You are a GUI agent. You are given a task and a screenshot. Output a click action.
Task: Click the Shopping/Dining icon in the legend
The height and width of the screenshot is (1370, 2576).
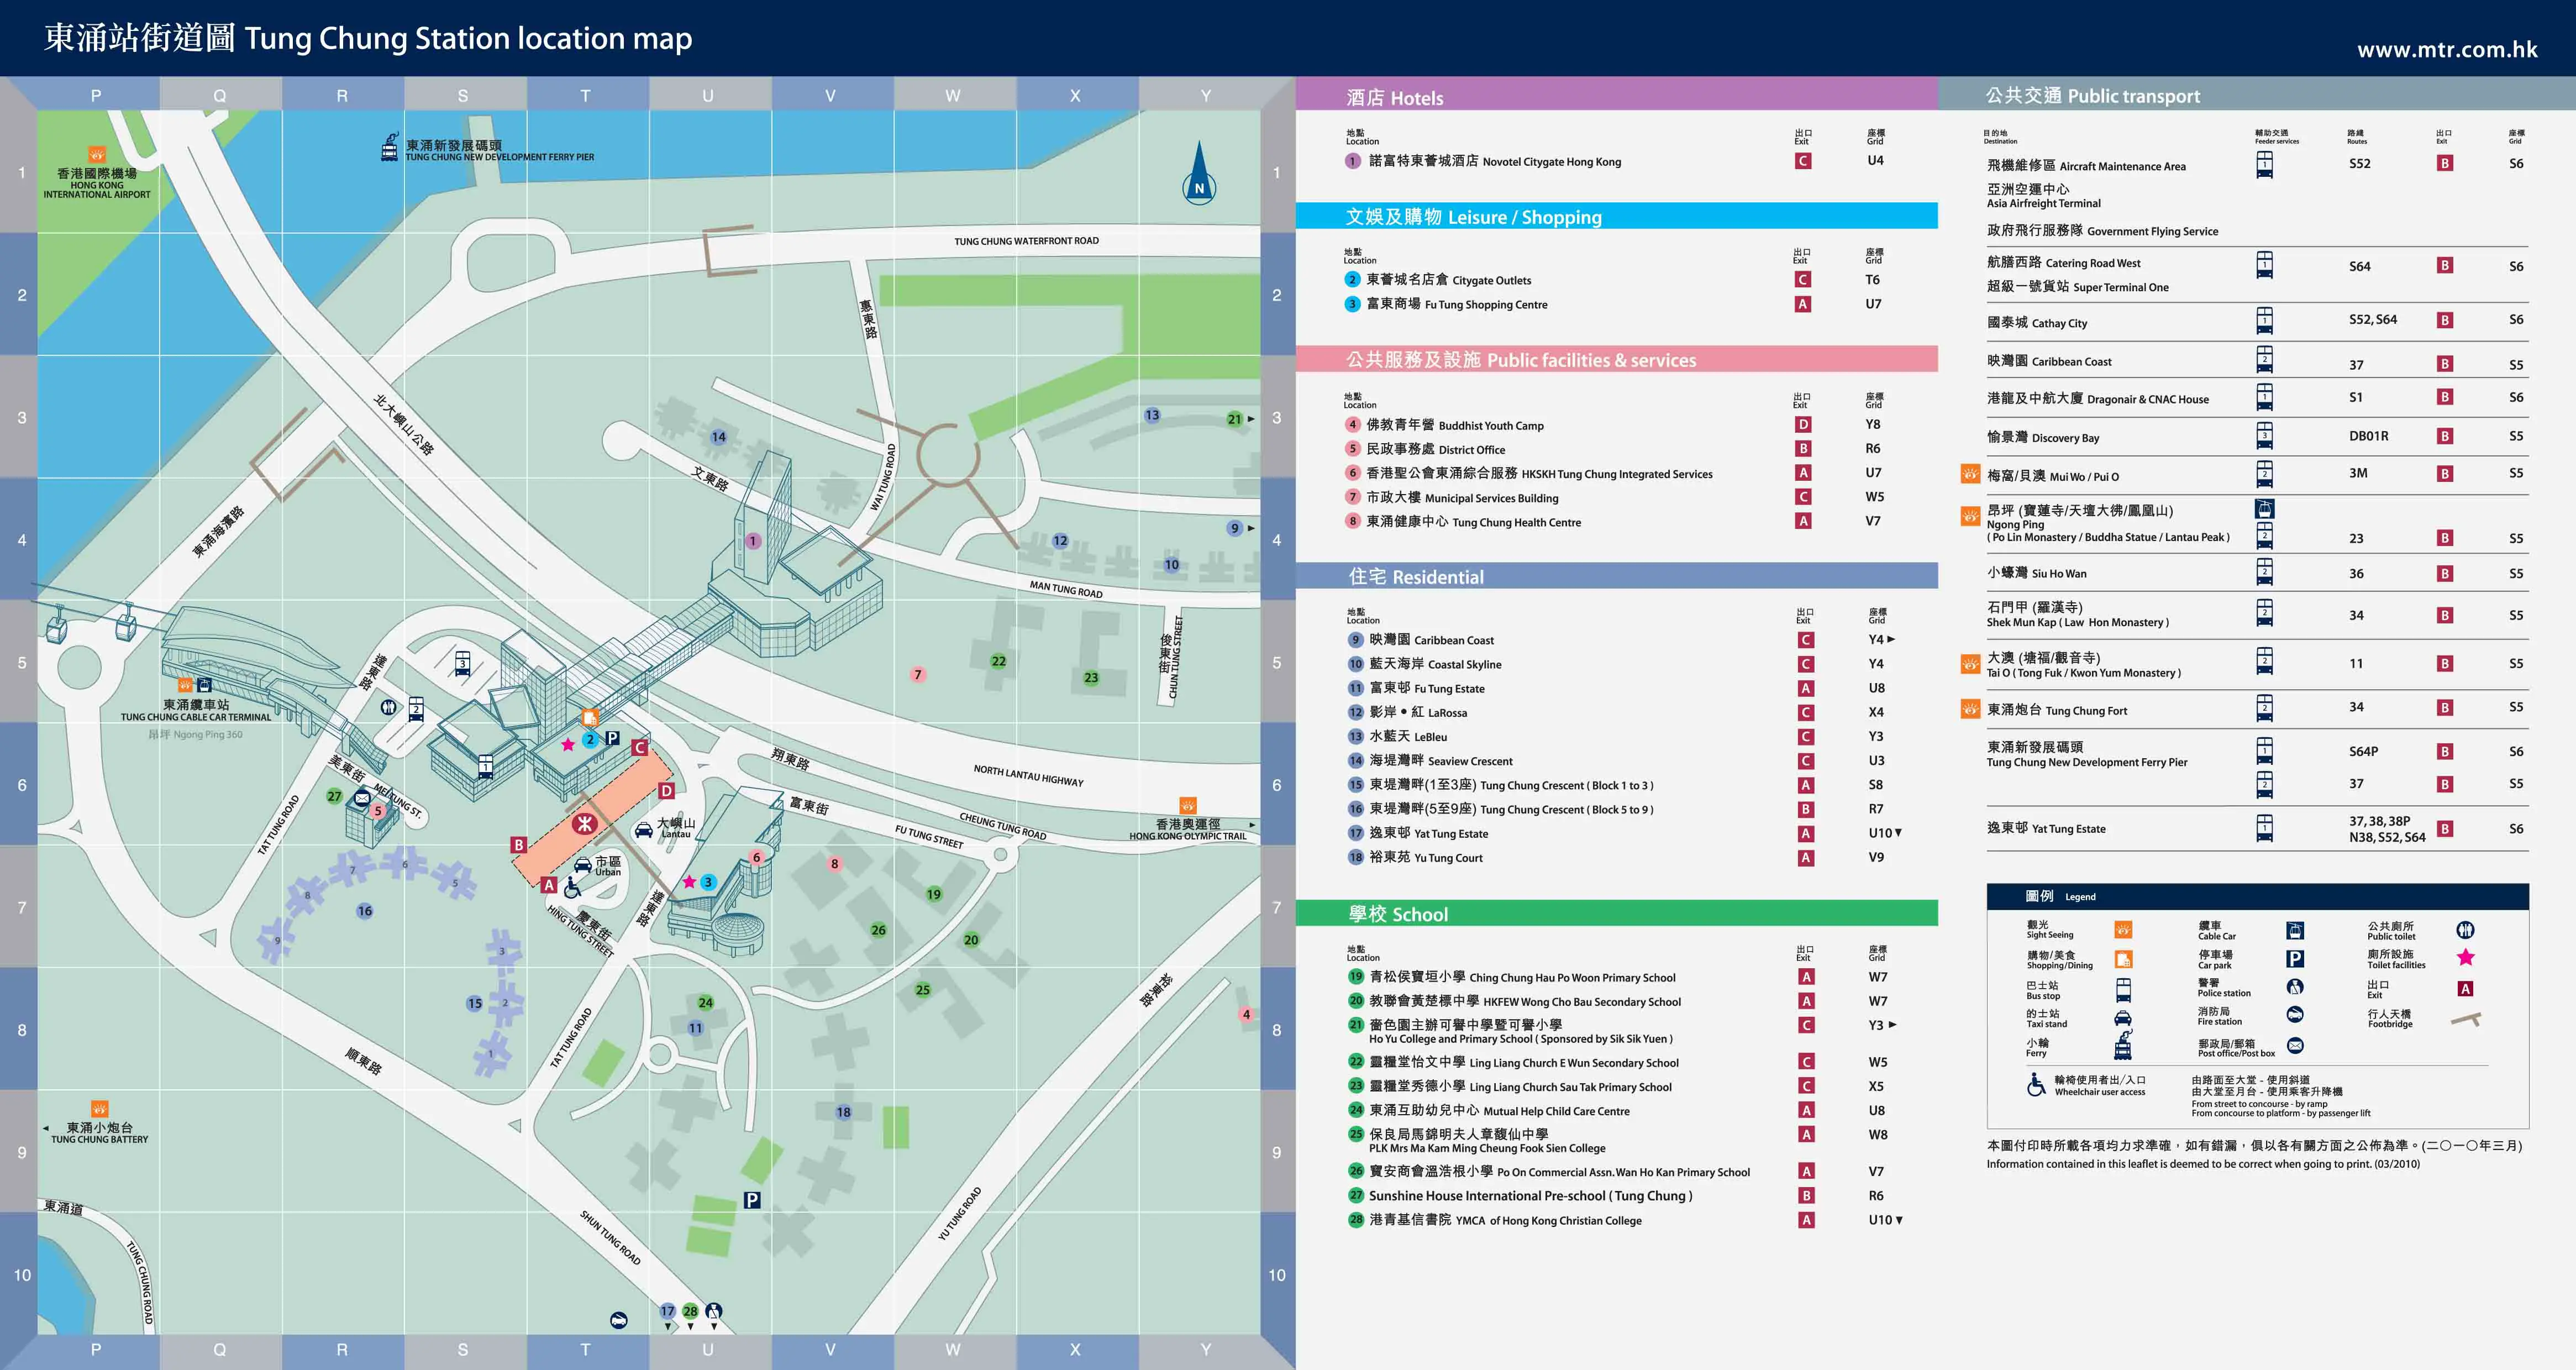coord(2123,960)
